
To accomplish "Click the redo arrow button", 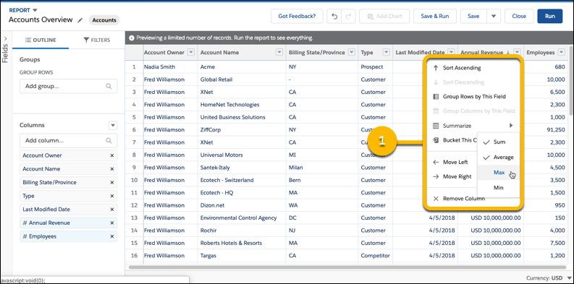I will (348, 17).
